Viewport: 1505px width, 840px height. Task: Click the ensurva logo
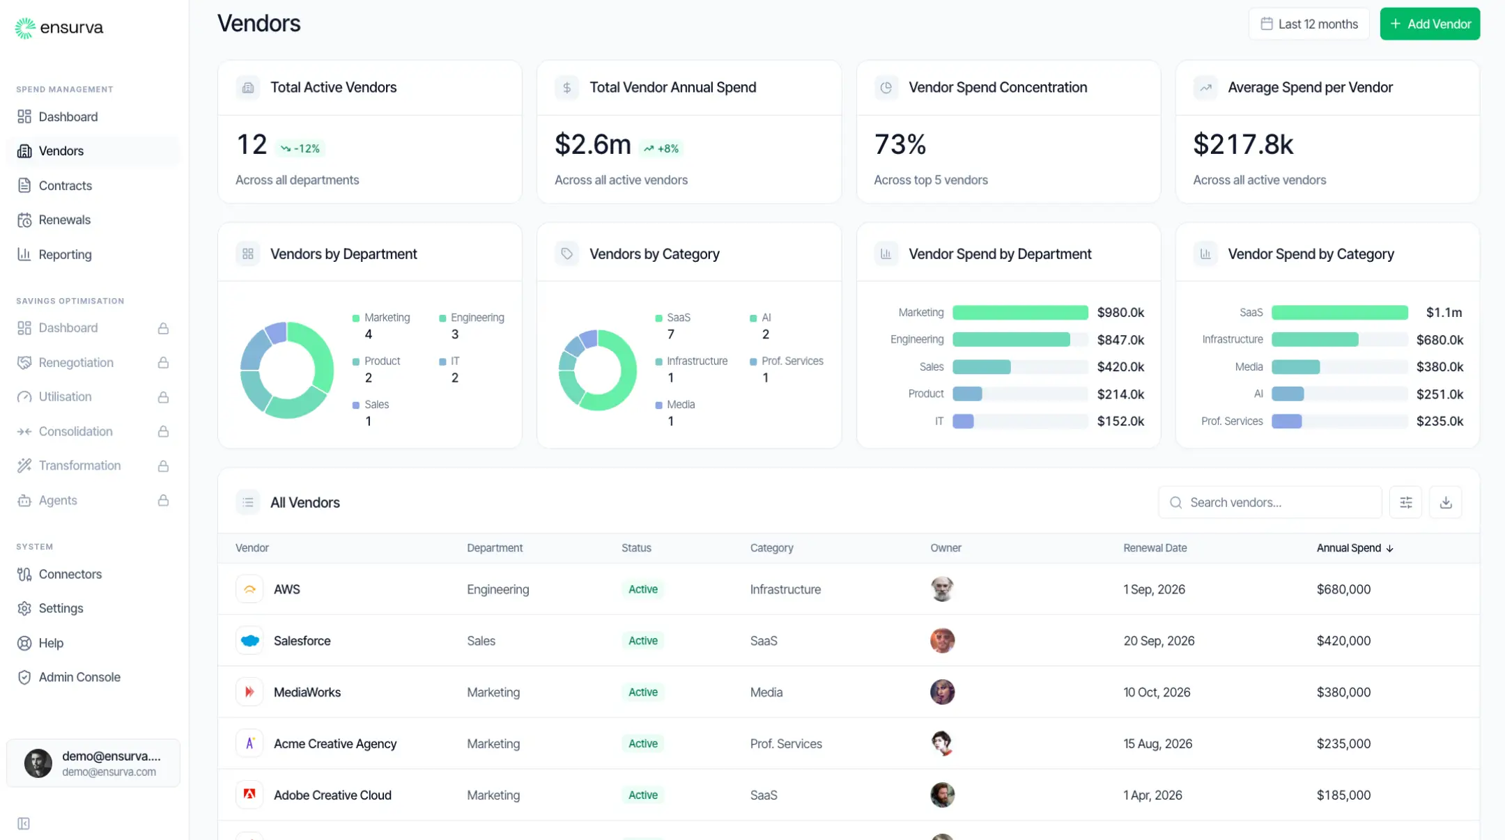pos(59,28)
